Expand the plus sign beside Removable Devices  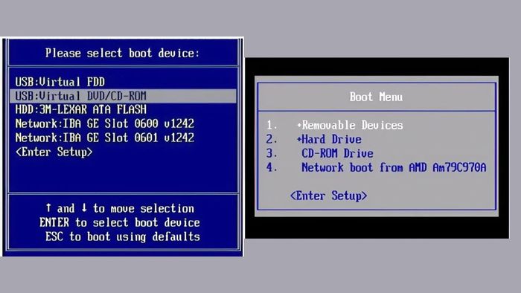[299, 125]
